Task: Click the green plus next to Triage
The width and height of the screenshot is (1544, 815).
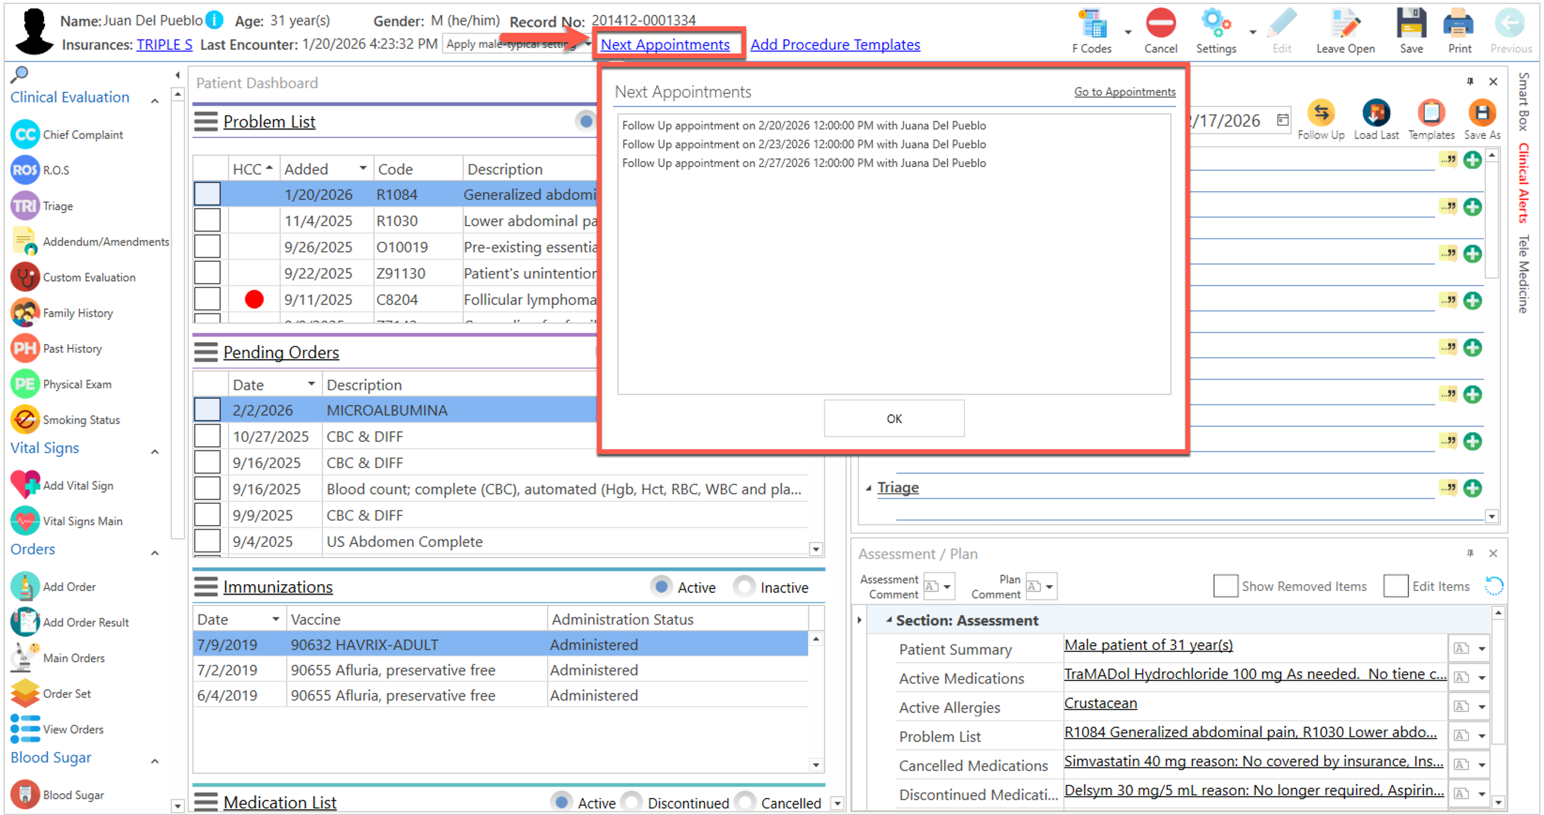Action: point(1472,488)
